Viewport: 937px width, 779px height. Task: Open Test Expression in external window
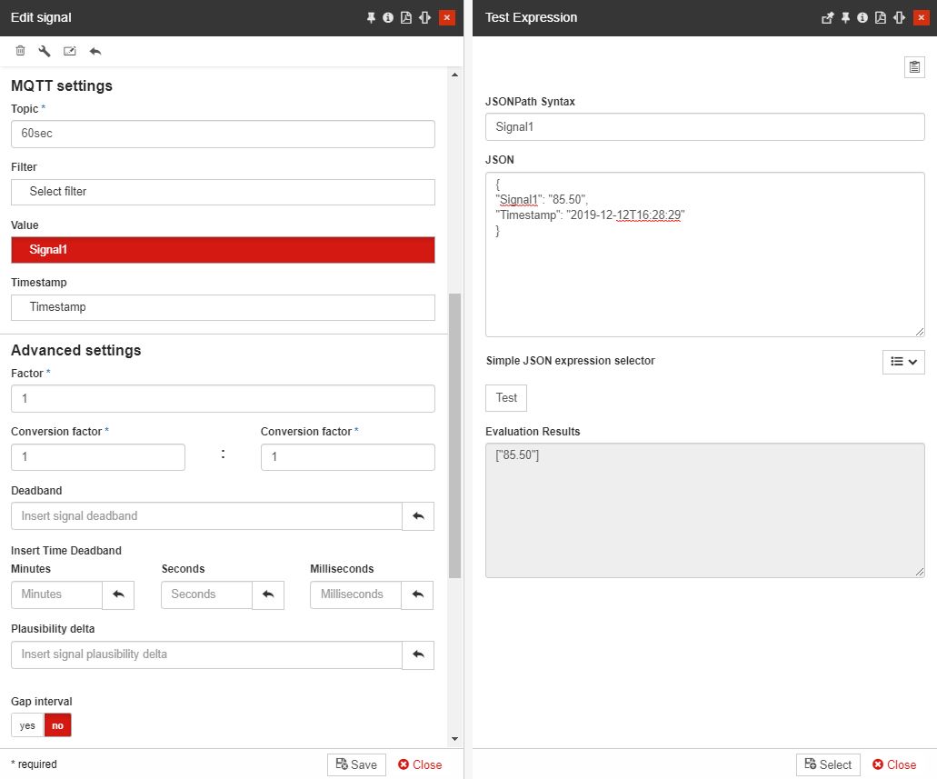pyautogui.click(x=827, y=17)
